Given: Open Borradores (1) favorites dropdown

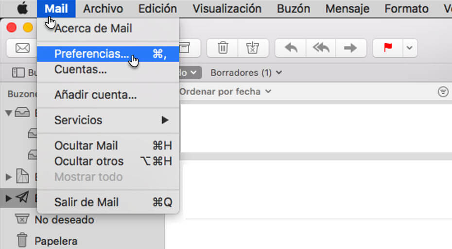Looking at the screenshot, I should pos(246,72).
